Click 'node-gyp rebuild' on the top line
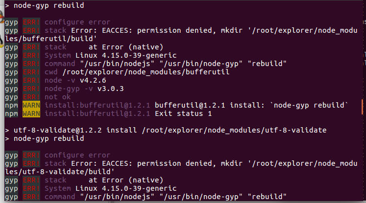This screenshot has height=203, width=366. [49, 5]
